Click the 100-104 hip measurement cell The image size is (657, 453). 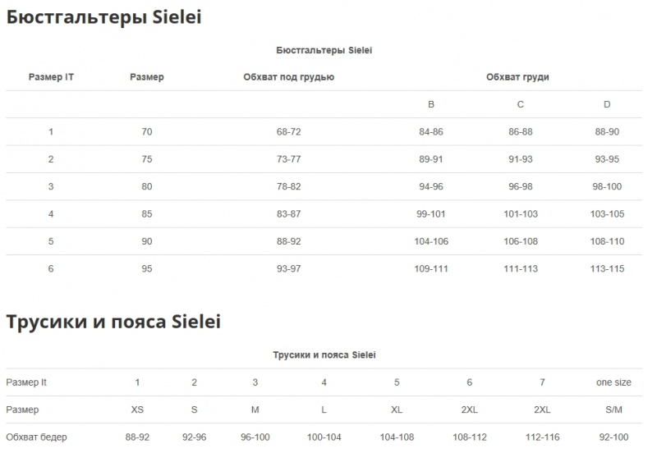[x=324, y=437]
